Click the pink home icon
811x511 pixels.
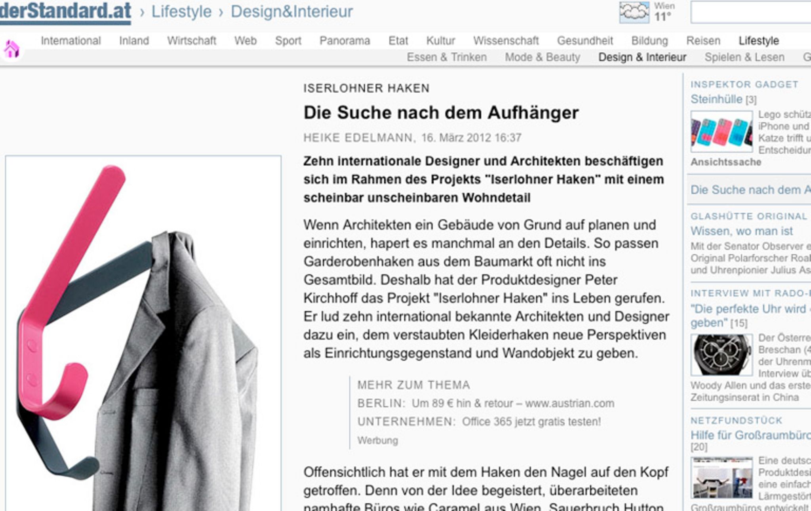point(11,49)
